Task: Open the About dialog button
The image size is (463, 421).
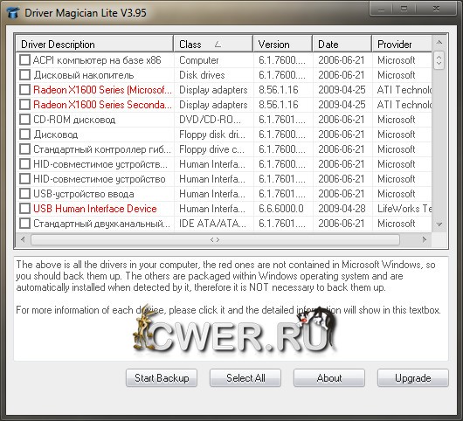Action: pyautogui.click(x=329, y=378)
